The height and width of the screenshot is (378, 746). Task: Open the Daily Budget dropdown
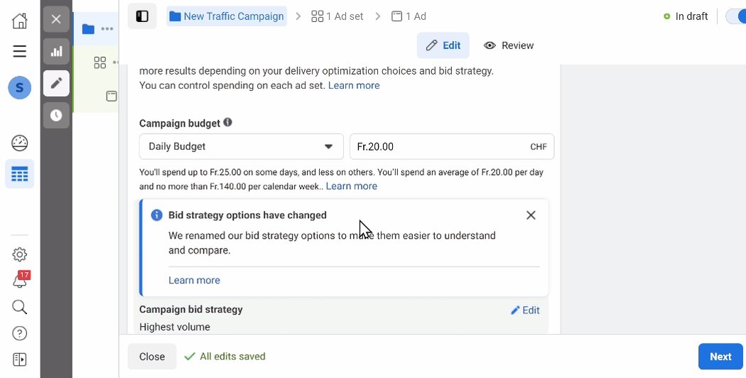(x=242, y=146)
